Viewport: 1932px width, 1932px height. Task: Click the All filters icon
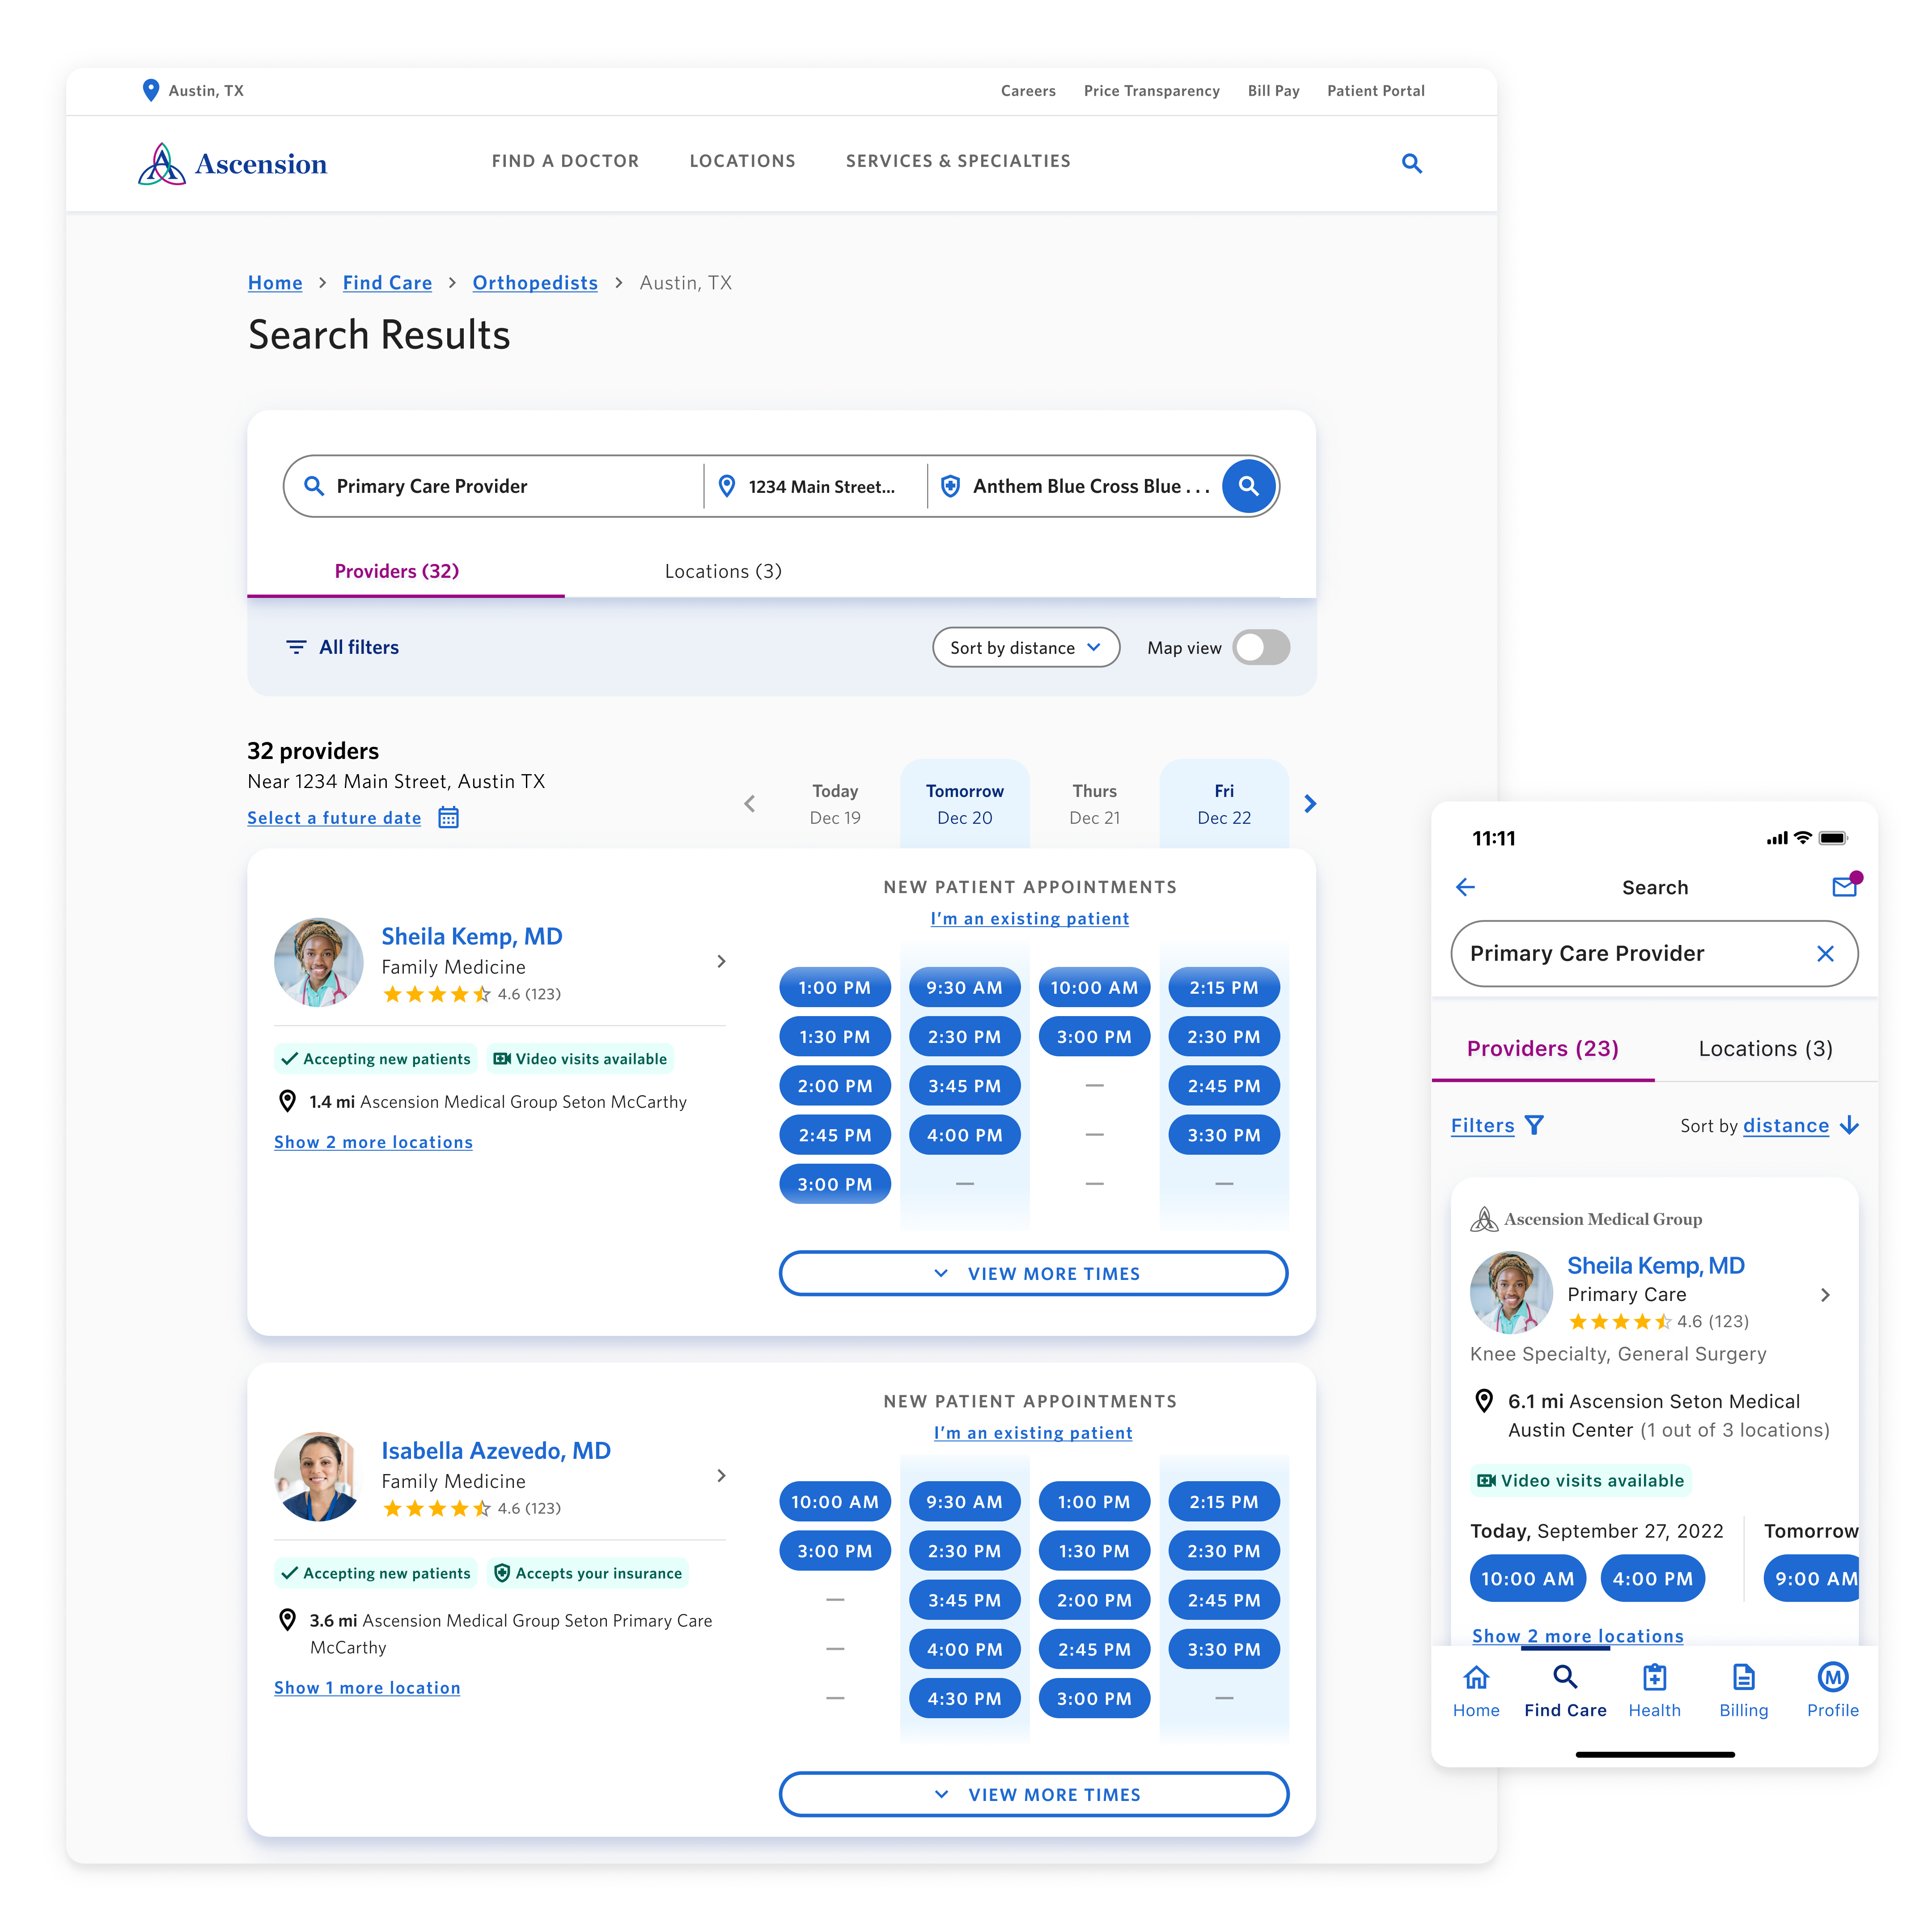pyautogui.click(x=296, y=648)
